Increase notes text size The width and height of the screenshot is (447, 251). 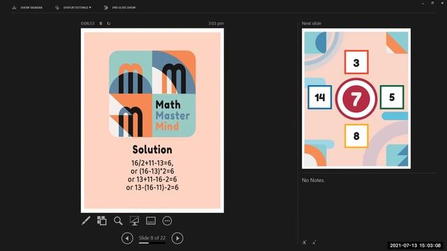[x=305, y=243]
